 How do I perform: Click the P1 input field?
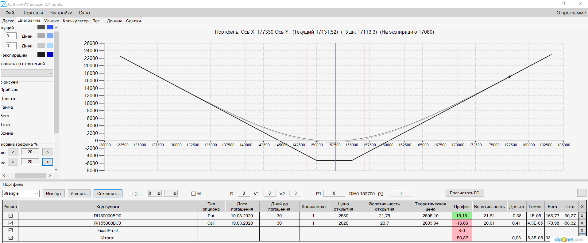coord(334,193)
